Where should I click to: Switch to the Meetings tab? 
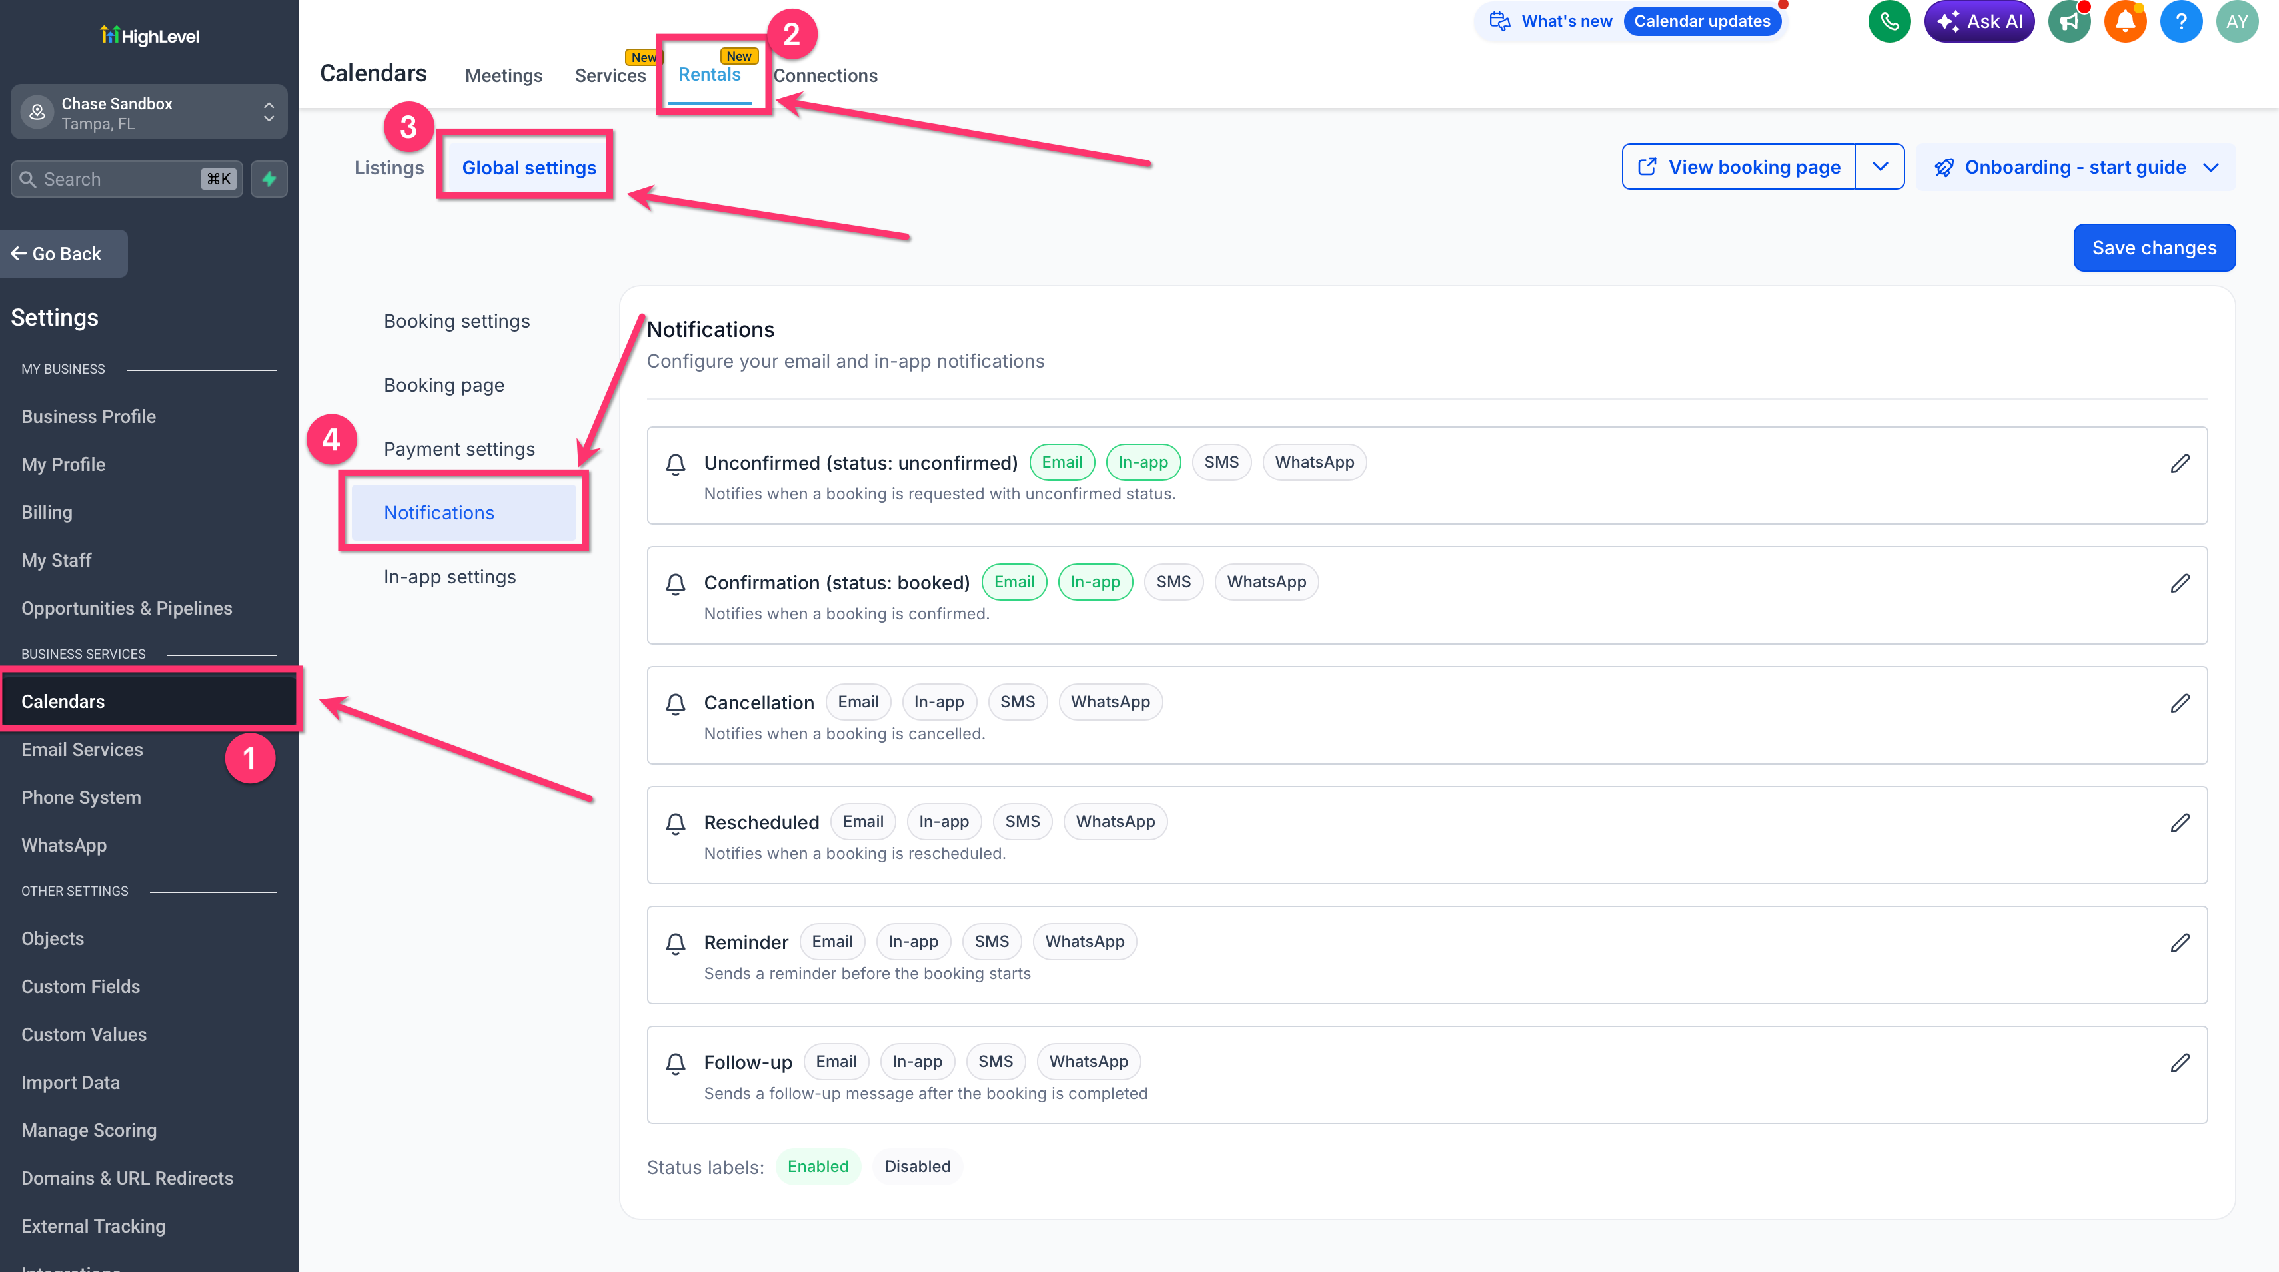point(503,76)
